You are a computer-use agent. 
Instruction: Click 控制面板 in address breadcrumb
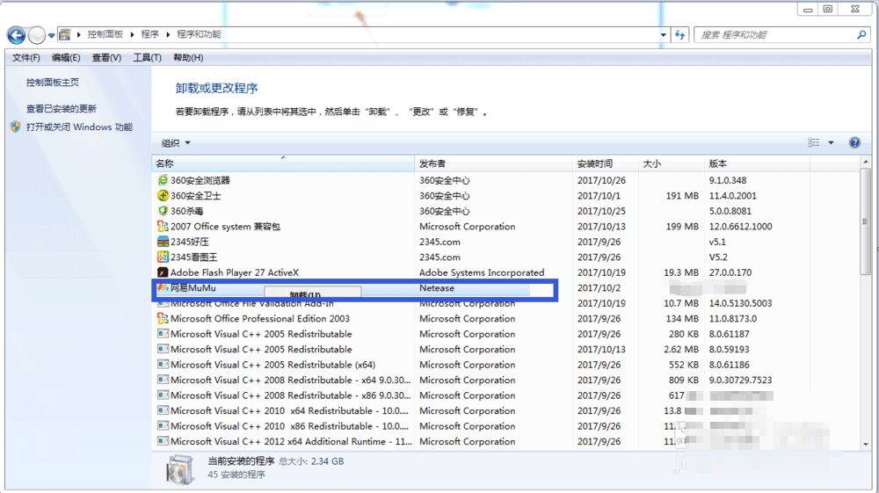pos(105,35)
